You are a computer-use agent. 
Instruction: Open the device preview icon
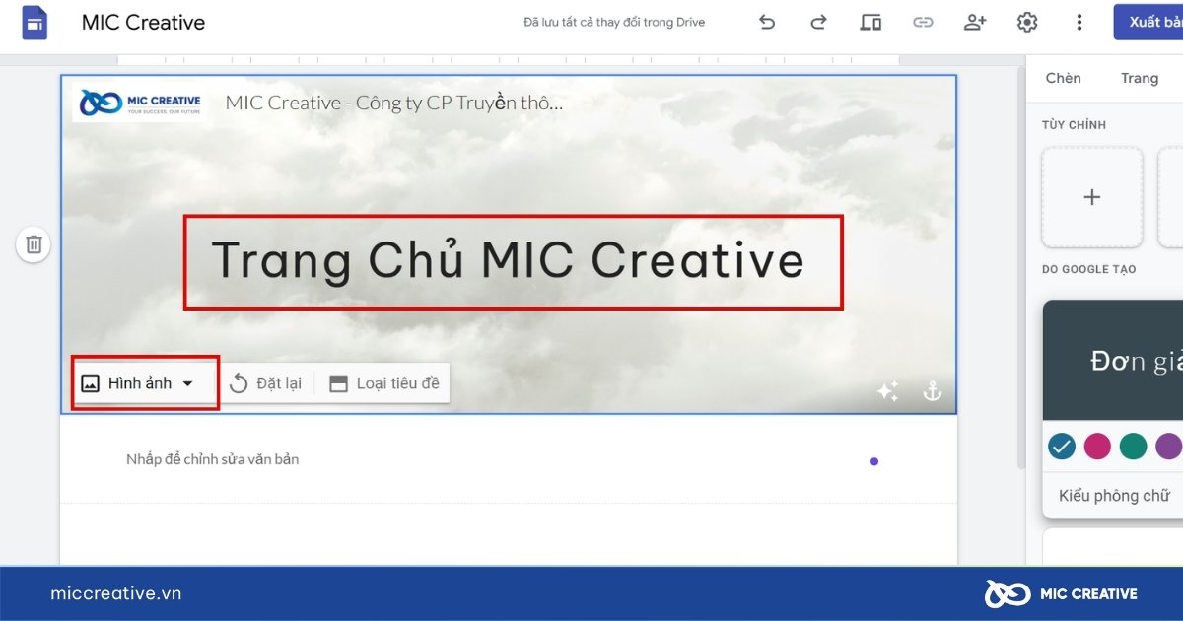click(x=870, y=22)
